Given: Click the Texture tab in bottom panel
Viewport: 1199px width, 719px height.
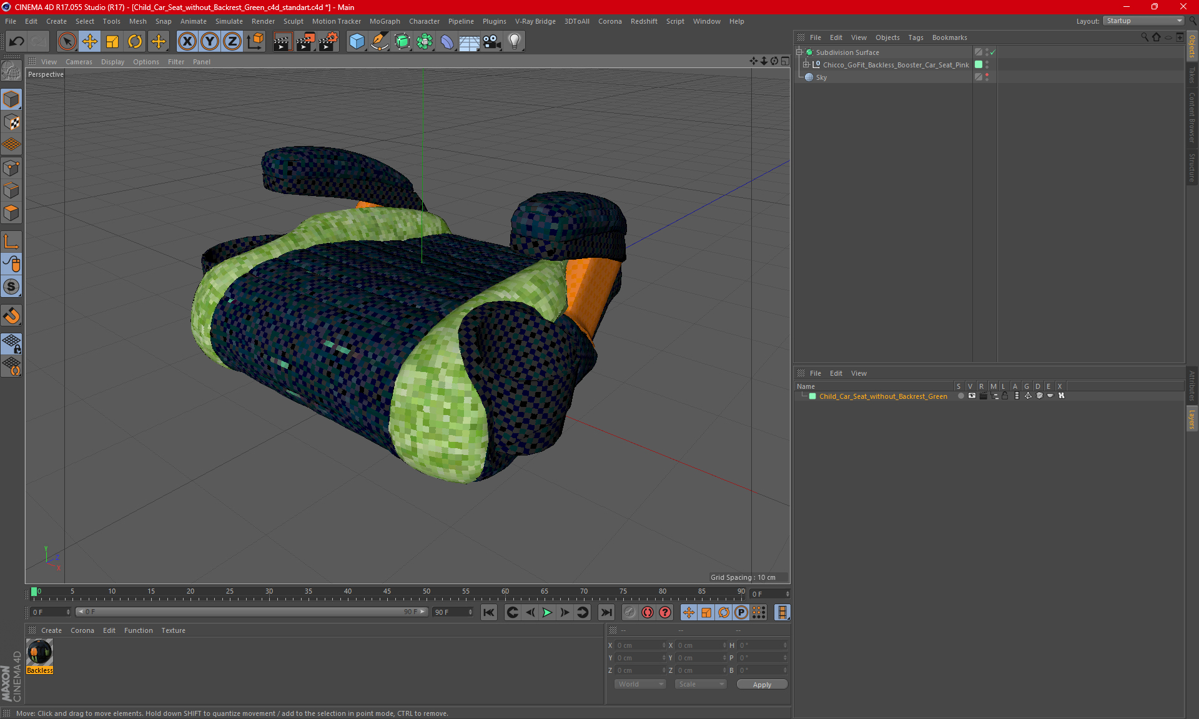Looking at the screenshot, I should (173, 630).
